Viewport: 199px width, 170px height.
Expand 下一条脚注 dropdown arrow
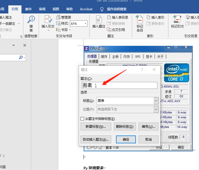coord(19,23)
